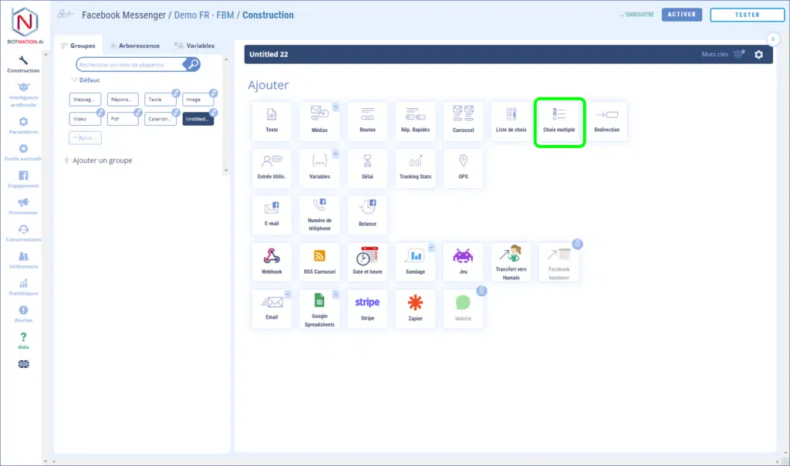Collapse the Défaut group
Screen dimensions: 790x466
click(x=74, y=79)
